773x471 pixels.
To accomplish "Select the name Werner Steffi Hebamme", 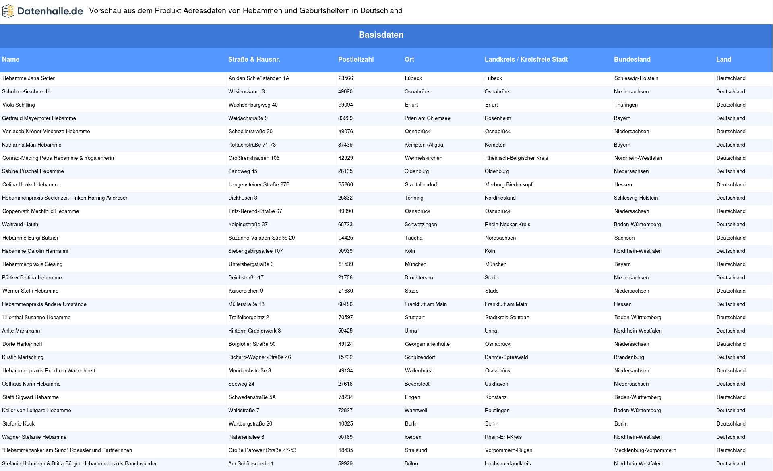I will pos(31,291).
